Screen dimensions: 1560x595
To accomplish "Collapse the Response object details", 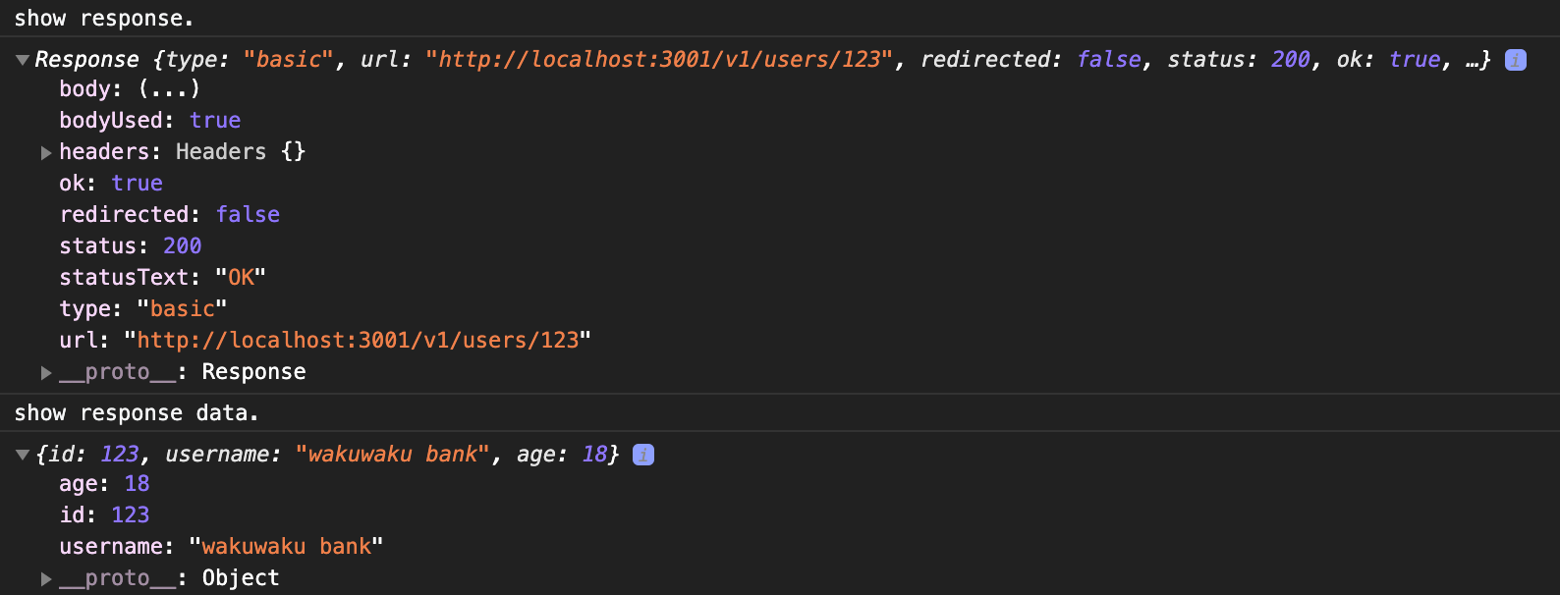I will point(22,58).
